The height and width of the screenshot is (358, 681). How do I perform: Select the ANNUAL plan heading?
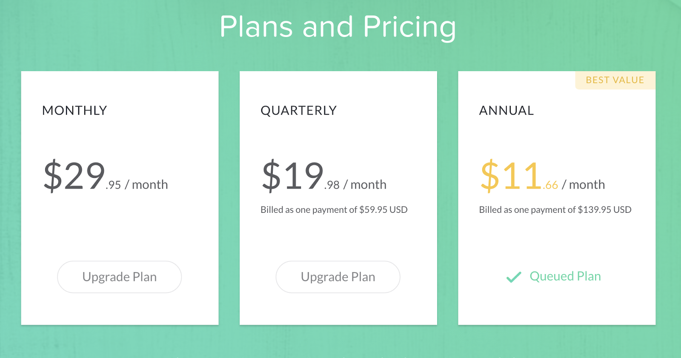[x=506, y=110]
